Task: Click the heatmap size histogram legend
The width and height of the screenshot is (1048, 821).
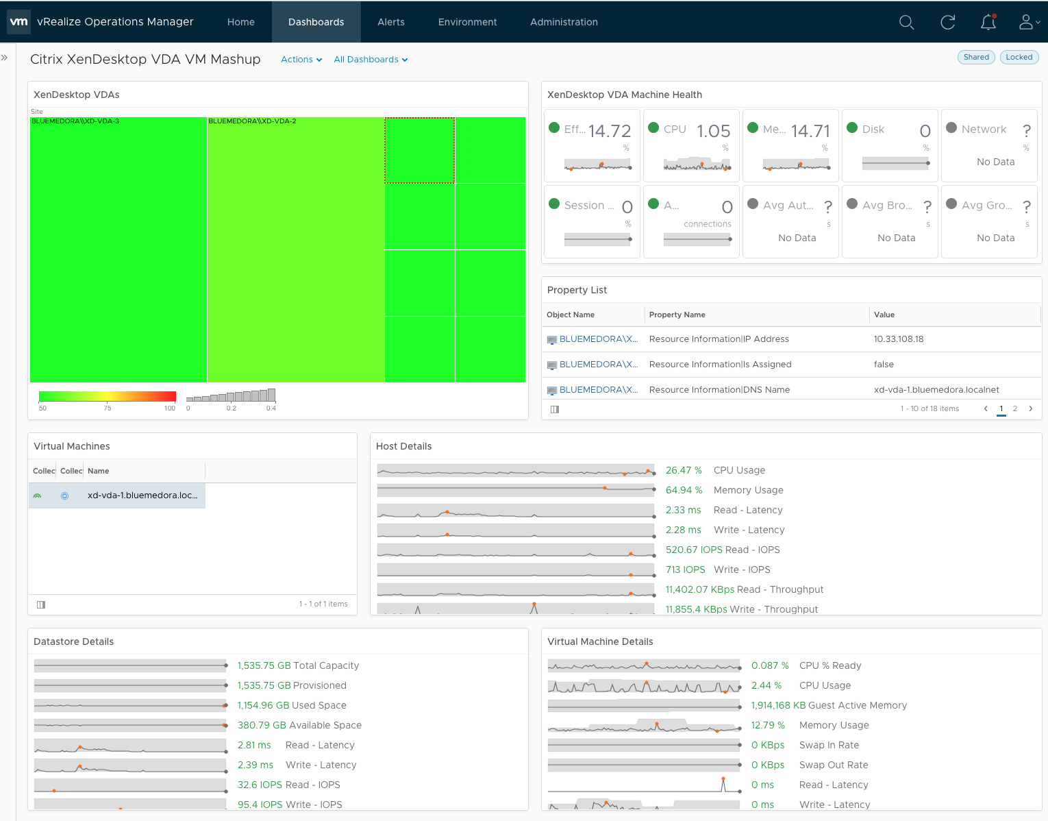Action: pos(231,395)
